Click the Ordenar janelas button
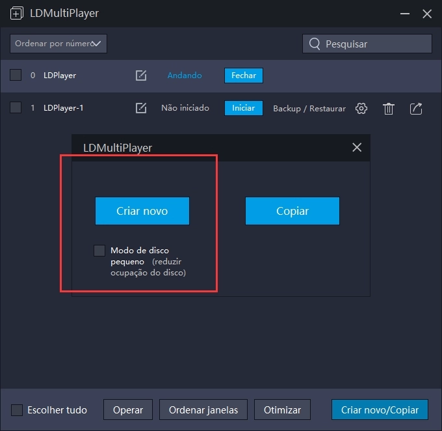This screenshot has height=431, width=442. (203, 410)
